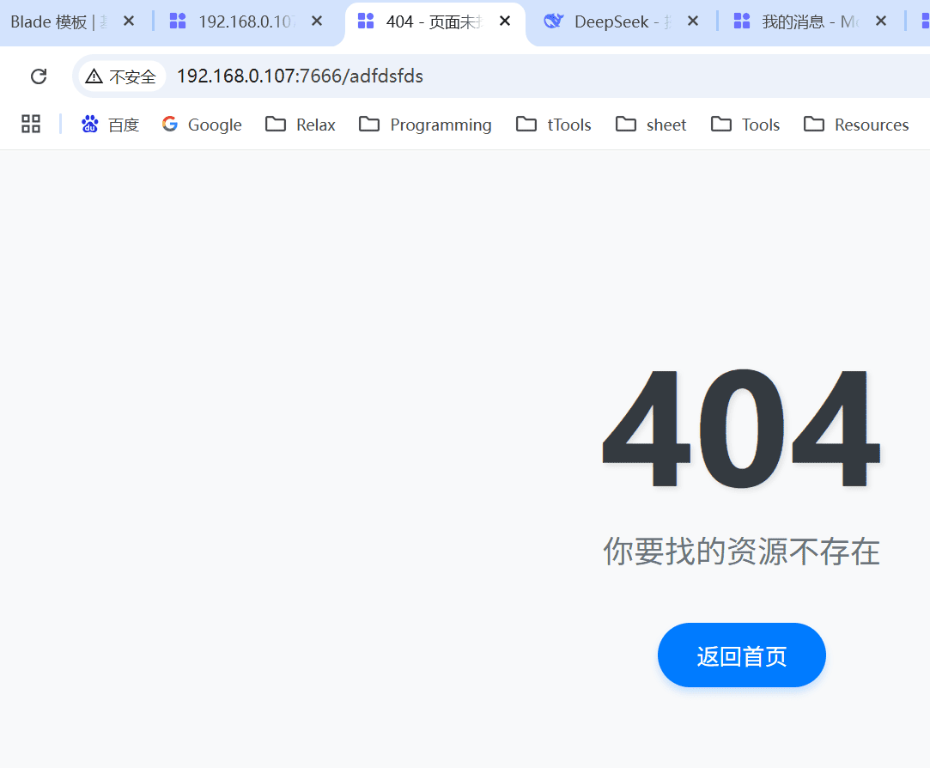Open the Tools bookmark folder
Image resolution: width=930 pixels, height=768 pixels.
pos(745,125)
